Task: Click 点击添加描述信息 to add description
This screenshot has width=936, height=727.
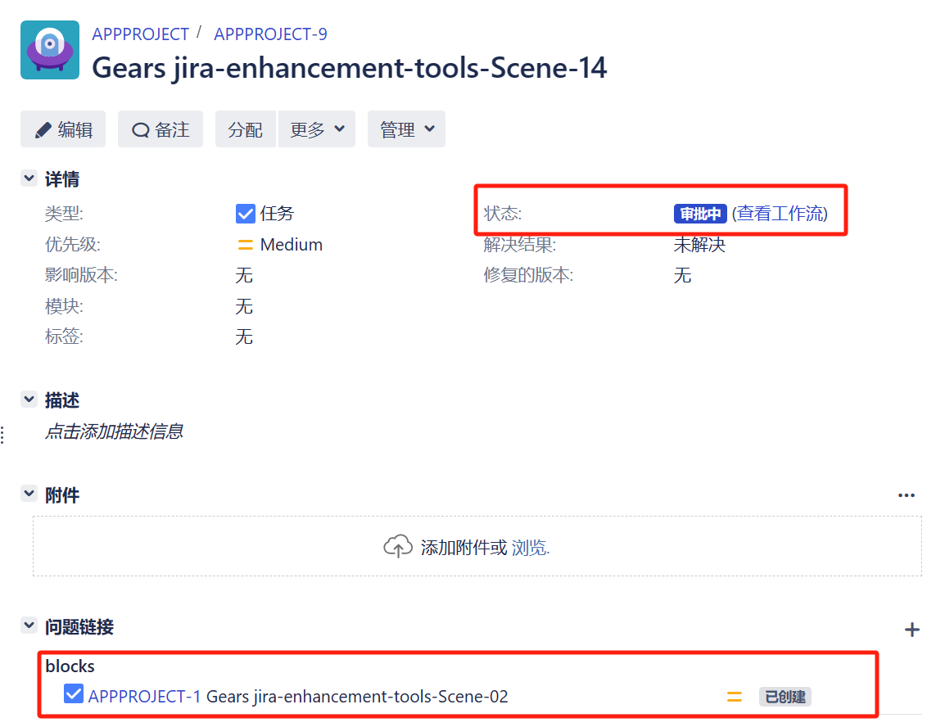Action: 114,431
